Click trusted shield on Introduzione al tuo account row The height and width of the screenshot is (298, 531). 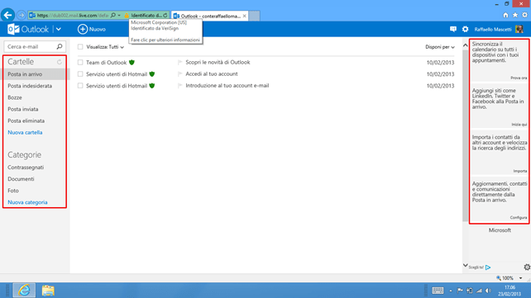[x=152, y=86]
